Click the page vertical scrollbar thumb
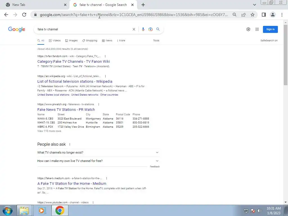This screenshot has height=216, width=288. point(285,54)
